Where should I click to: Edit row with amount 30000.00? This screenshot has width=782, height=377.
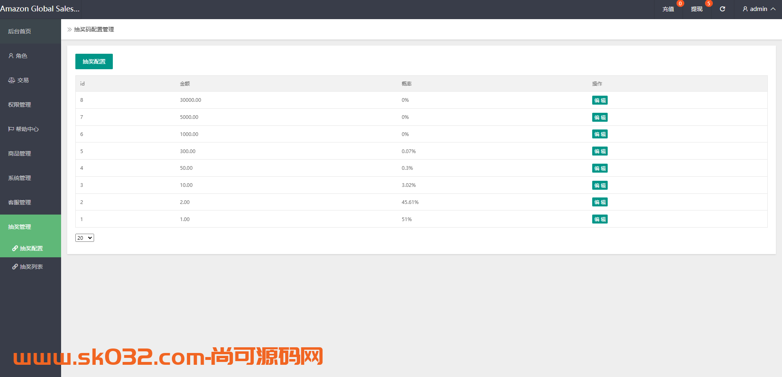pyautogui.click(x=600, y=100)
